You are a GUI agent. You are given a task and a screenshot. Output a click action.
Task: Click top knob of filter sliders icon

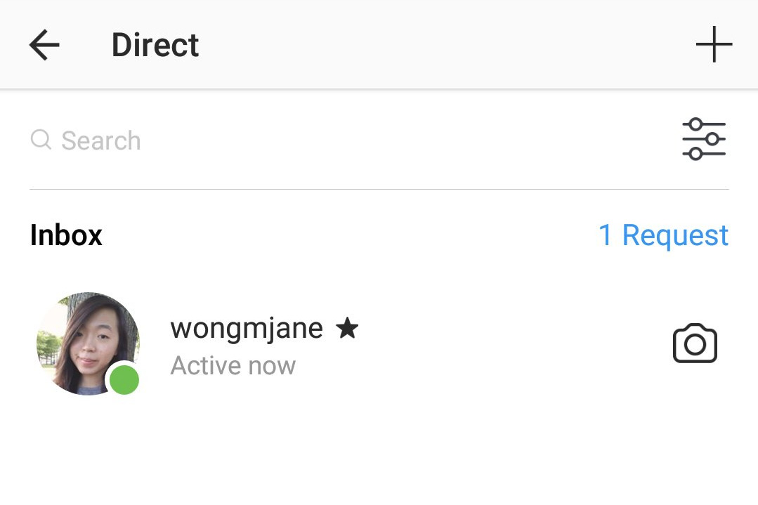pyautogui.click(x=695, y=124)
